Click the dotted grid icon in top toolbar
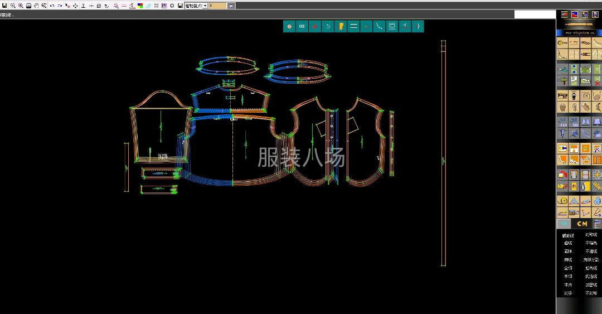This screenshot has height=314, width=602. click(156, 6)
